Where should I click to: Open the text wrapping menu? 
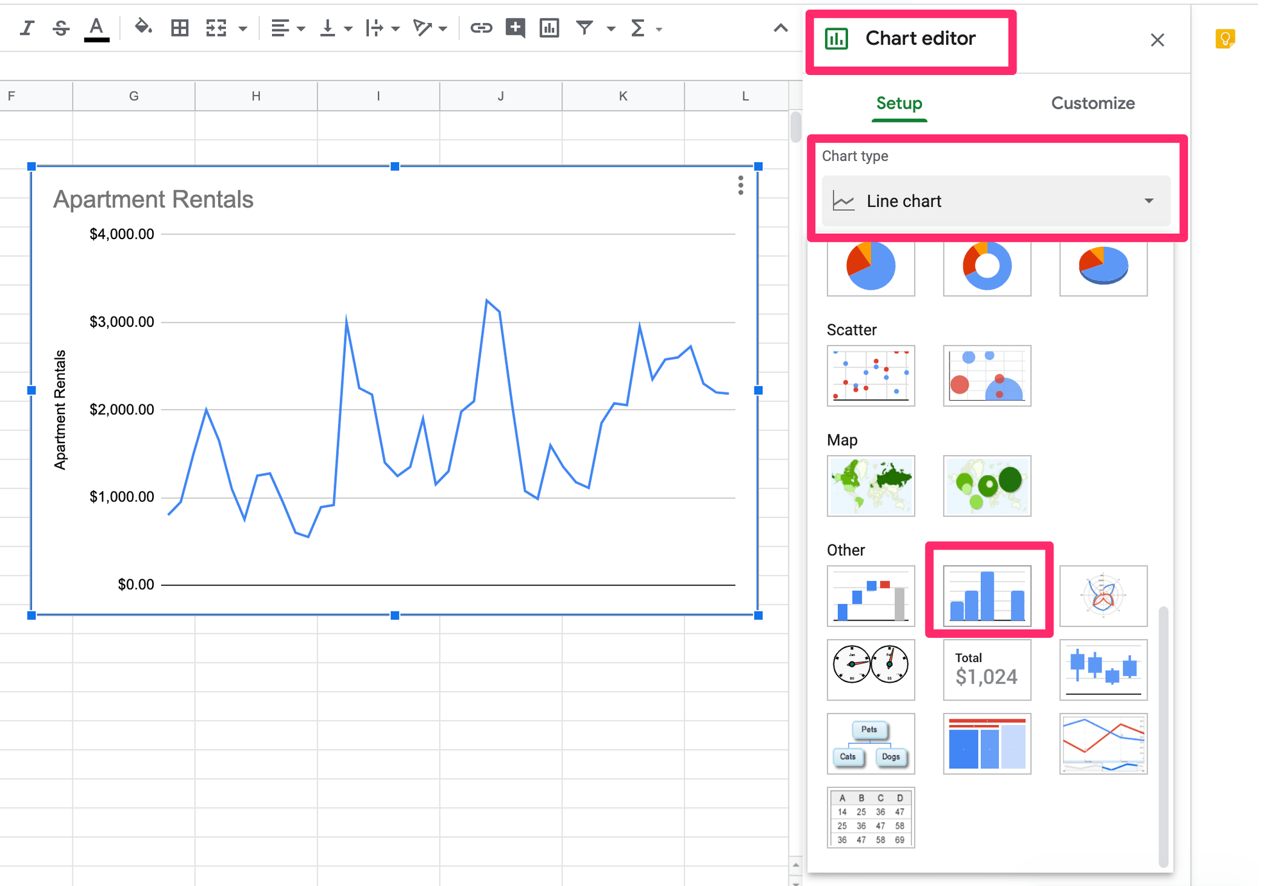374,28
